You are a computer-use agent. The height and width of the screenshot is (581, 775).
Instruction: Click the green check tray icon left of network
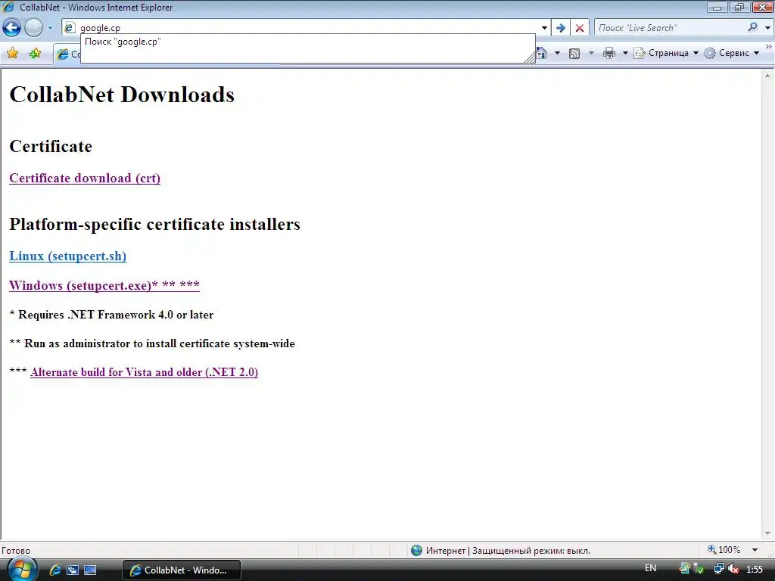coord(699,569)
